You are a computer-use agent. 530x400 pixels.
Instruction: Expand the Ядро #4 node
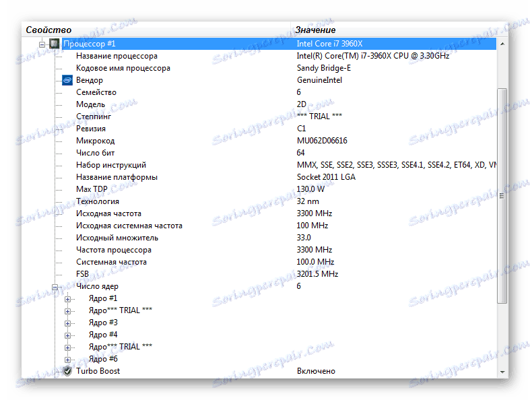coord(67,336)
